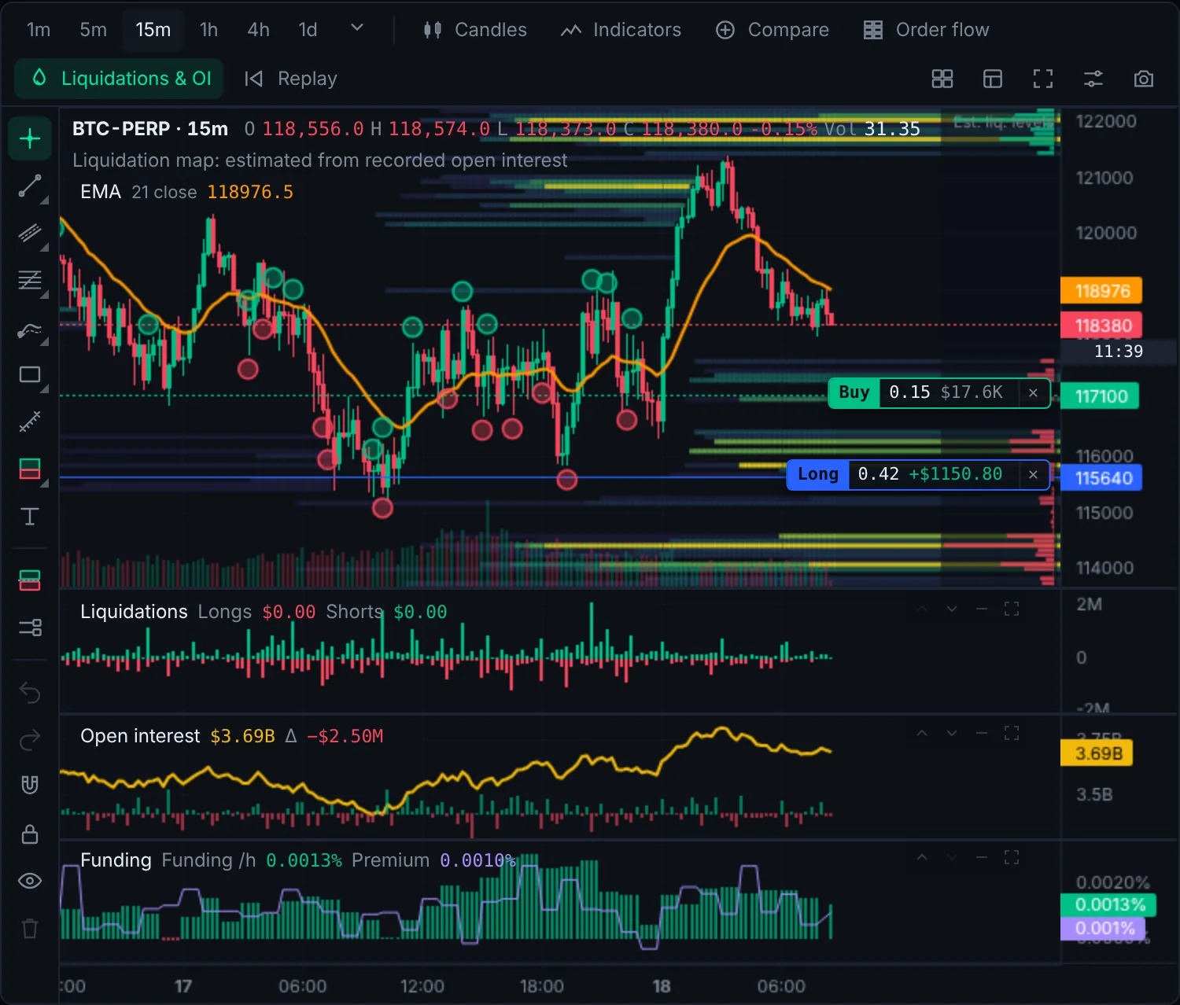This screenshot has width=1180, height=1005.
Task: Open chart settings sliders icon
Action: (x=1093, y=79)
